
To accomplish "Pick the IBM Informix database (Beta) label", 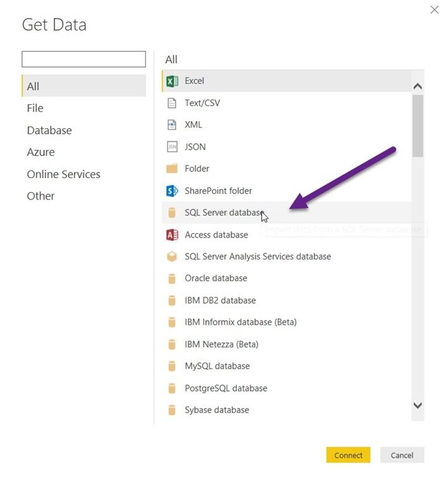I will point(241,322).
